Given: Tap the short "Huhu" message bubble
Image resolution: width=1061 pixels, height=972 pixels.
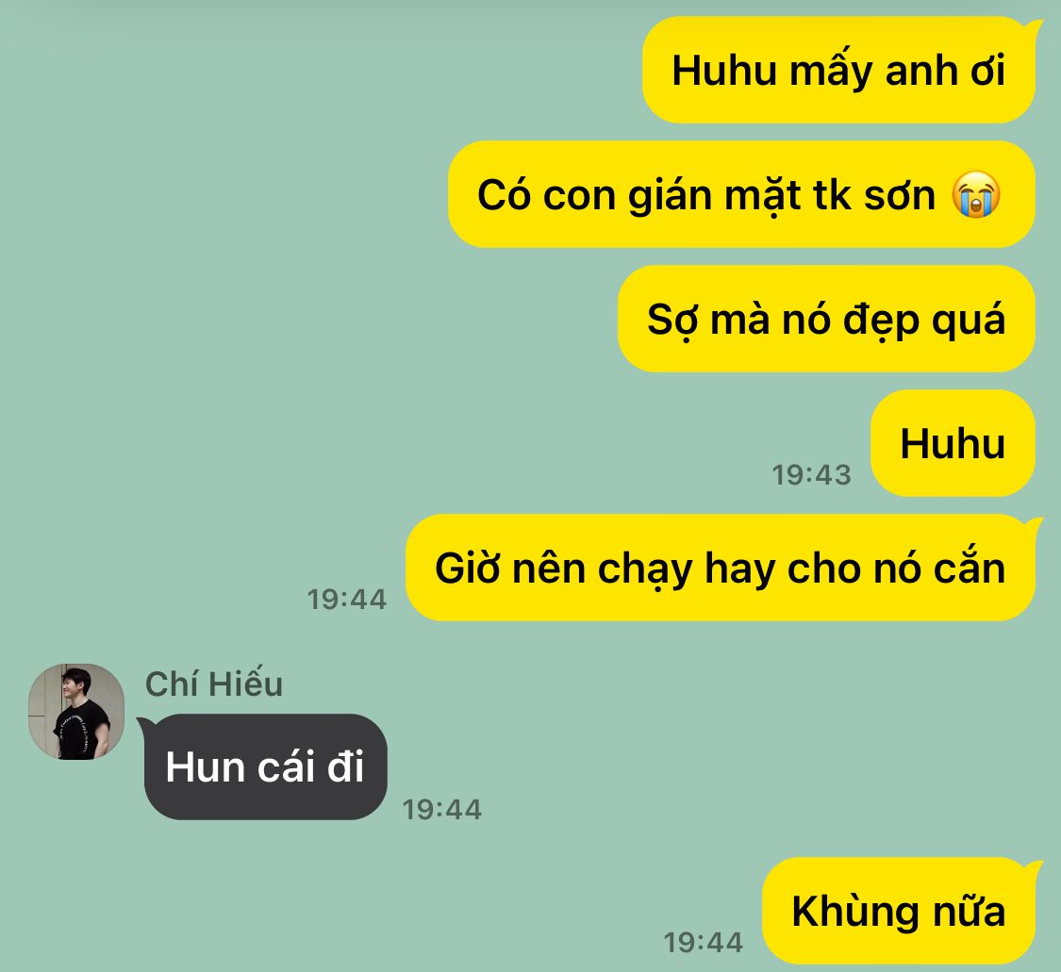Looking at the screenshot, I should [x=953, y=444].
